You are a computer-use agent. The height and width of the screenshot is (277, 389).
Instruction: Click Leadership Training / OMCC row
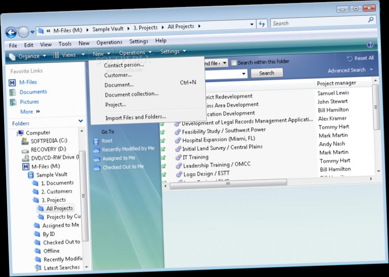coord(217,165)
